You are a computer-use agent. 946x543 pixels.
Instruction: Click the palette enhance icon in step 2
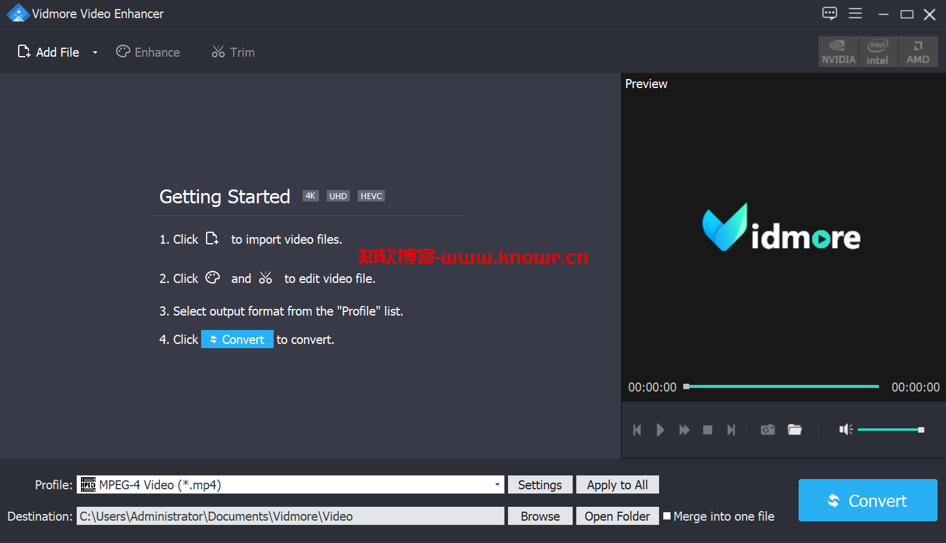click(x=213, y=278)
